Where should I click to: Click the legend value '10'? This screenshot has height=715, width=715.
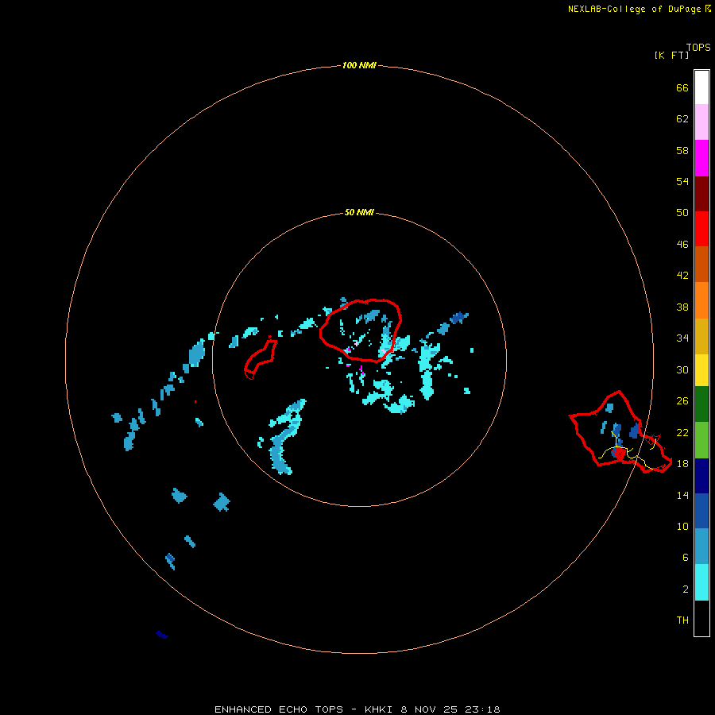(x=682, y=526)
